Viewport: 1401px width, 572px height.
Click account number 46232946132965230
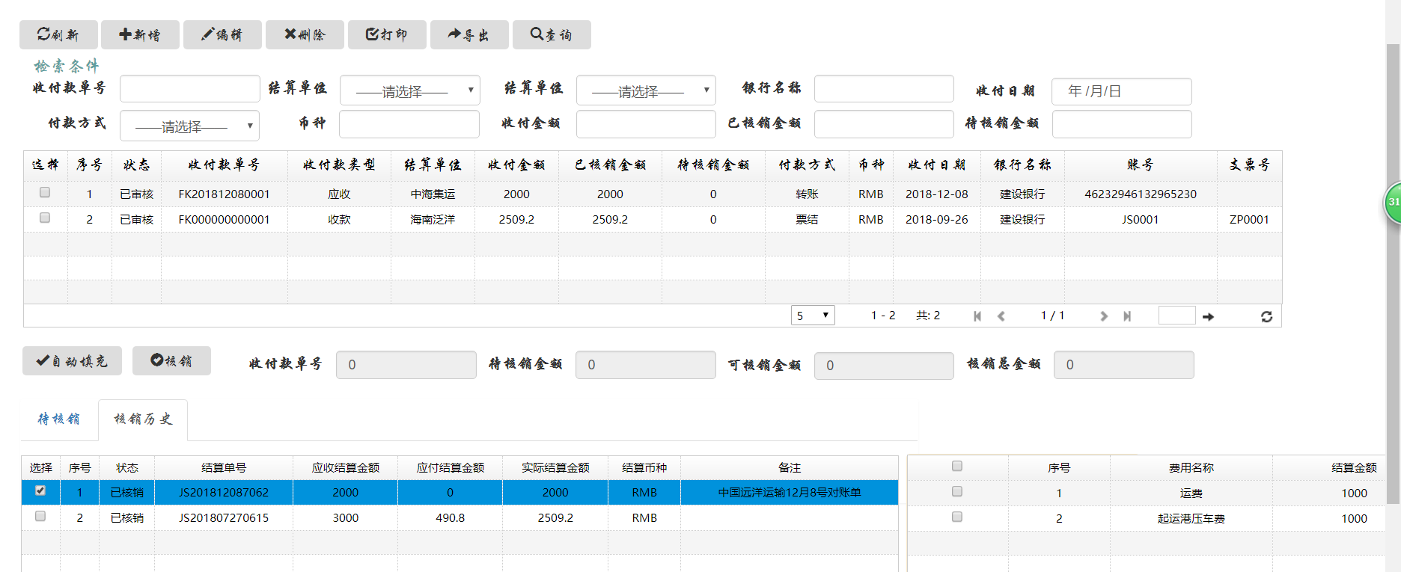pyautogui.click(x=1141, y=194)
